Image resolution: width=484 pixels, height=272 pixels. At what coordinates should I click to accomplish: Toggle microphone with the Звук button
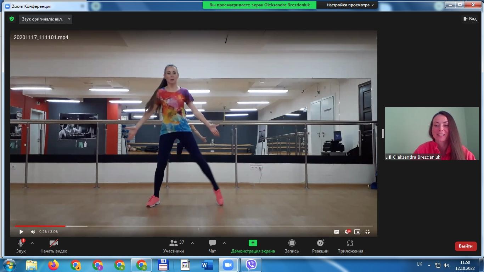click(21, 243)
